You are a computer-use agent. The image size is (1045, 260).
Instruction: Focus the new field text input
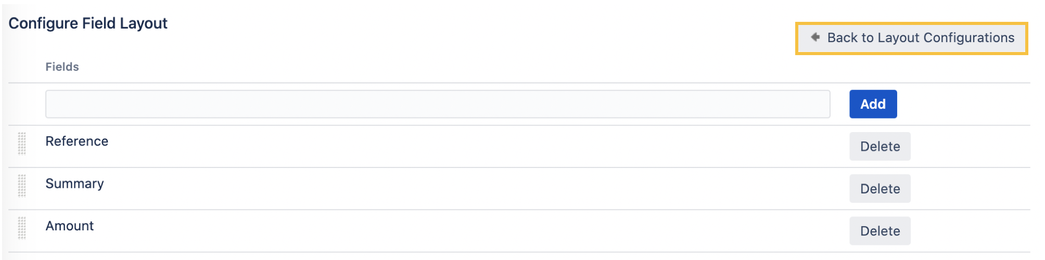[x=437, y=104]
